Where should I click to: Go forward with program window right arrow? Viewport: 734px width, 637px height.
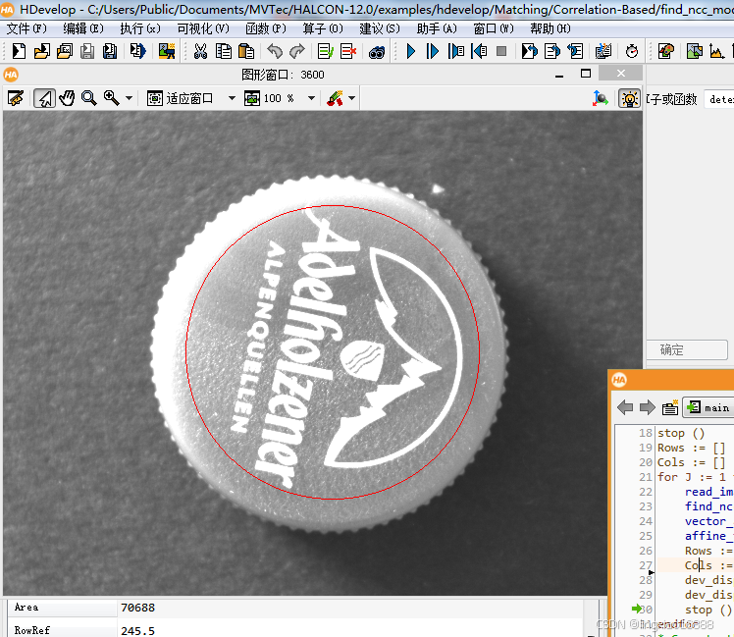648,407
